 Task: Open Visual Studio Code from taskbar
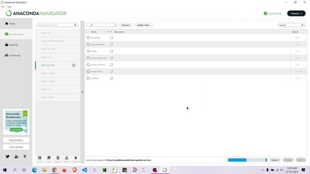point(85,170)
